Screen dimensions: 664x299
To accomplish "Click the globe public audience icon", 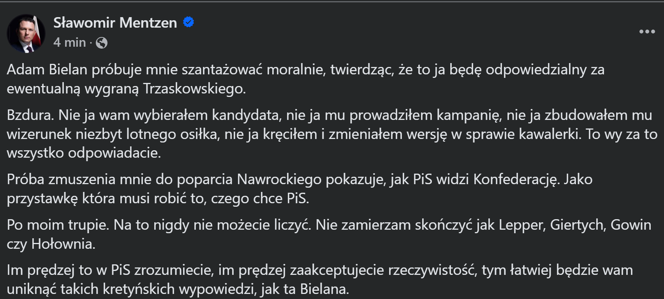I will 102,43.
